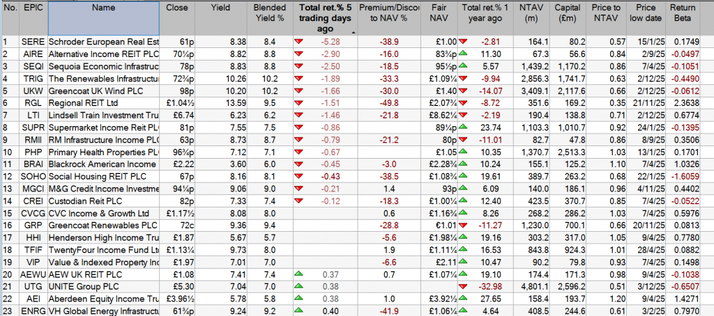714x316 pixels.
Task: Click the green up arrow beside AEI's 27.65 return
Action: click(x=464, y=297)
